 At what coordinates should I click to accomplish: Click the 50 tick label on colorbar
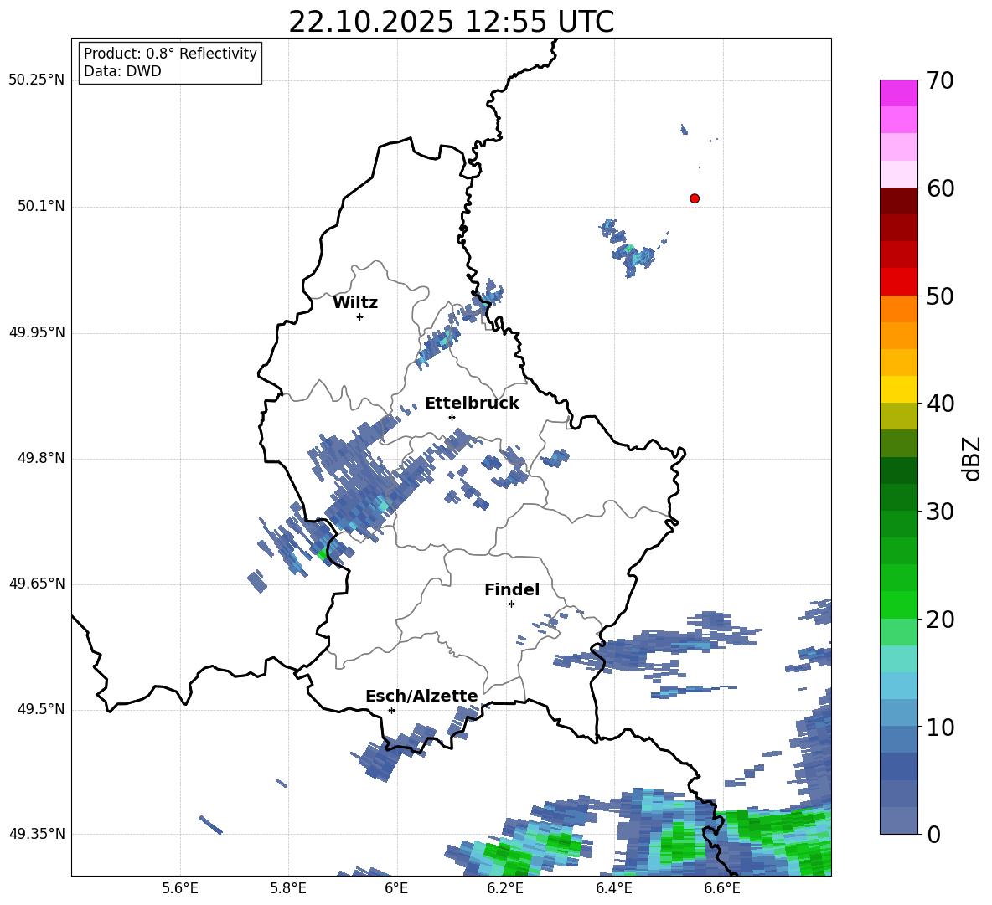940,296
